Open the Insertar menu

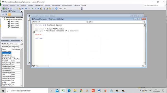coord(23,5)
